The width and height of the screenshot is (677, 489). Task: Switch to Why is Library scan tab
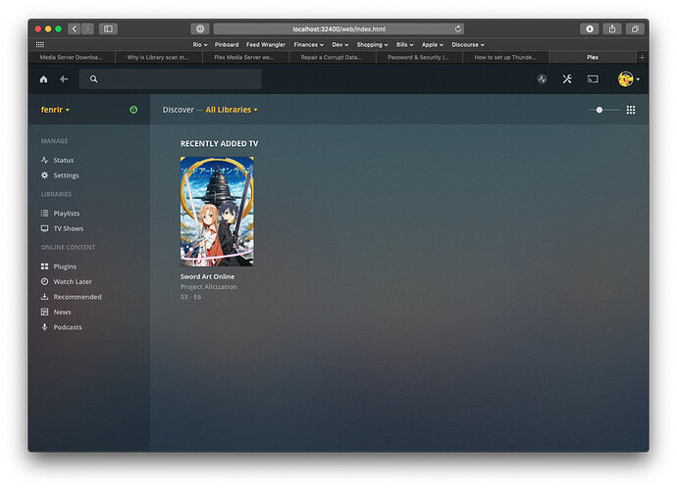[158, 57]
